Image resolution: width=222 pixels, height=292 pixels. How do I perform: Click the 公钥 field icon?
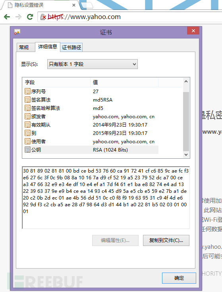click(x=27, y=150)
